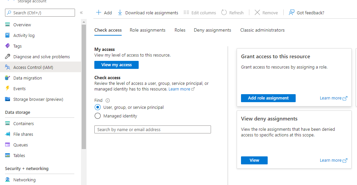Click Add in the toolbar
The image size is (357, 185).
[104, 13]
